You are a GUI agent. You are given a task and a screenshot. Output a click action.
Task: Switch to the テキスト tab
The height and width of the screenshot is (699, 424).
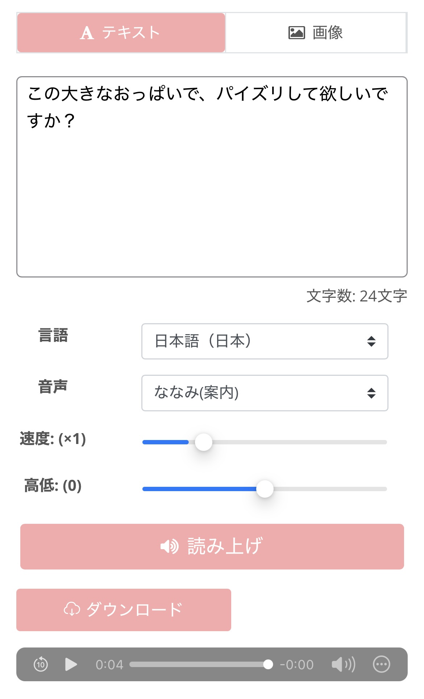[x=121, y=33]
